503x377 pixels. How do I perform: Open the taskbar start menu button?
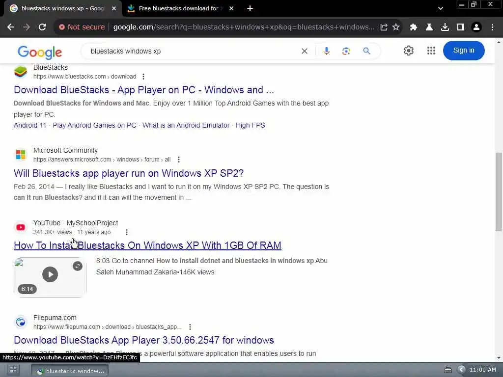coord(13,370)
